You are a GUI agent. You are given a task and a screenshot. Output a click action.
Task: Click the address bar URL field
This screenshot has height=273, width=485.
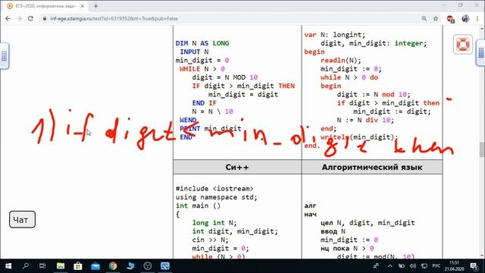(x=229, y=18)
